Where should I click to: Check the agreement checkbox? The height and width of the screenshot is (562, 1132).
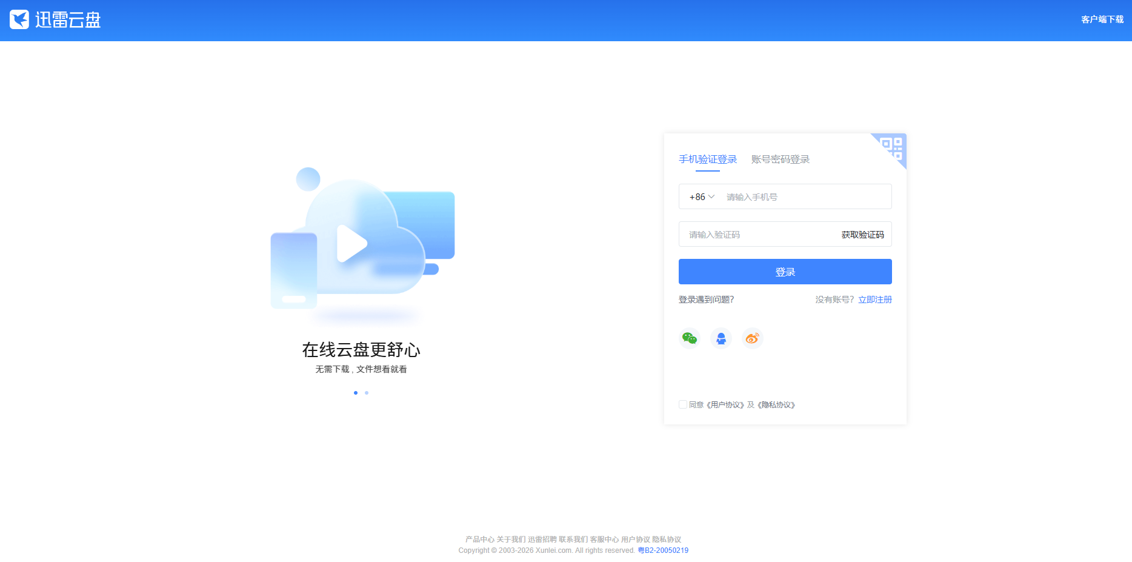point(683,404)
